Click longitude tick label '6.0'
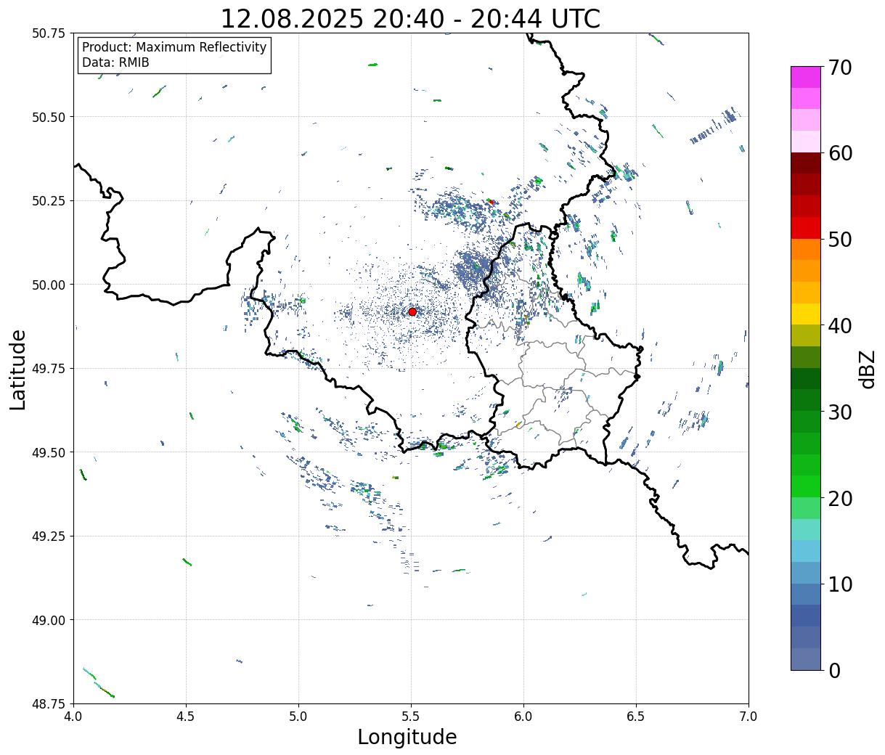 523,717
